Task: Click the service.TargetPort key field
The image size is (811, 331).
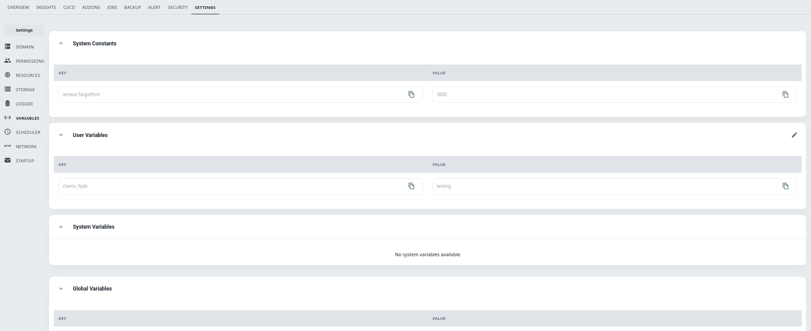Action: click(241, 94)
